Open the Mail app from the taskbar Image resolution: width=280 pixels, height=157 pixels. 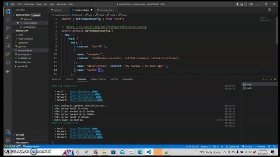click(122, 152)
